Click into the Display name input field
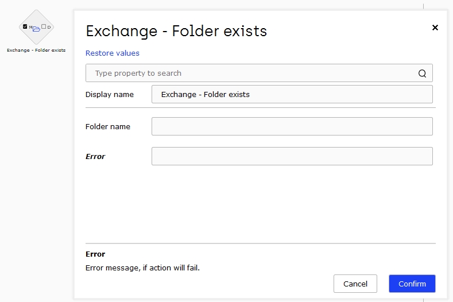This screenshot has height=302, width=453. pos(292,94)
